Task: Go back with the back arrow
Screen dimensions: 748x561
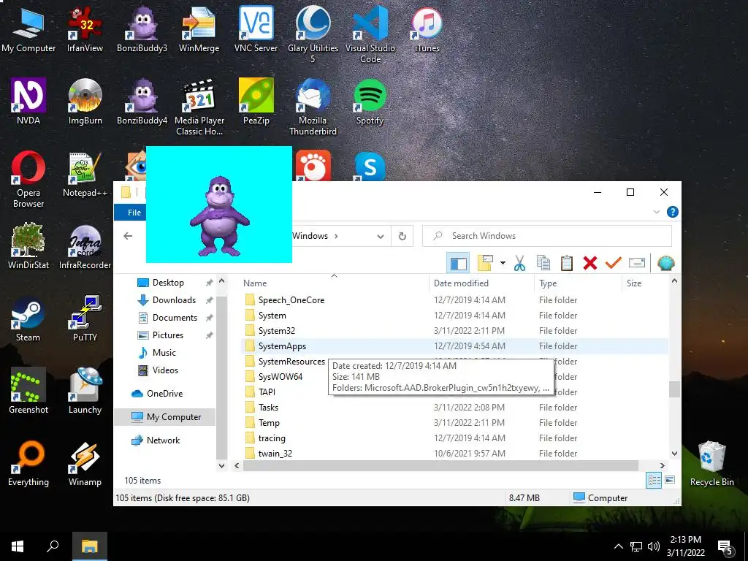Action: (128, 236)
